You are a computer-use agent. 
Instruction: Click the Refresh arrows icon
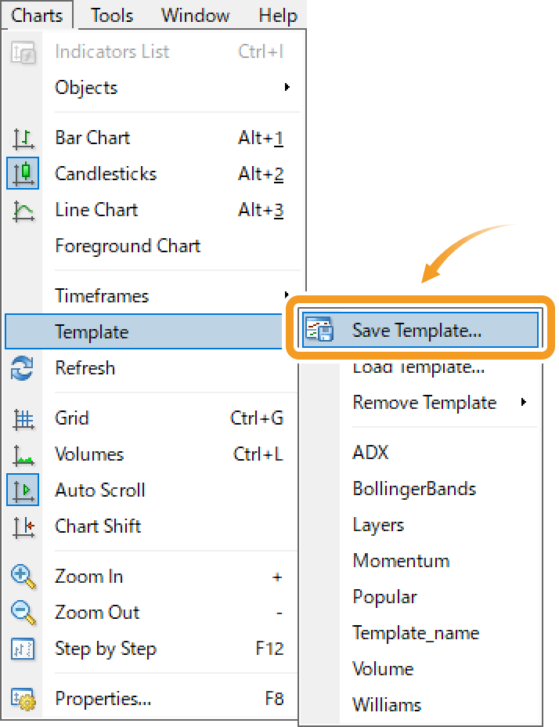click(x=22, y=368)
